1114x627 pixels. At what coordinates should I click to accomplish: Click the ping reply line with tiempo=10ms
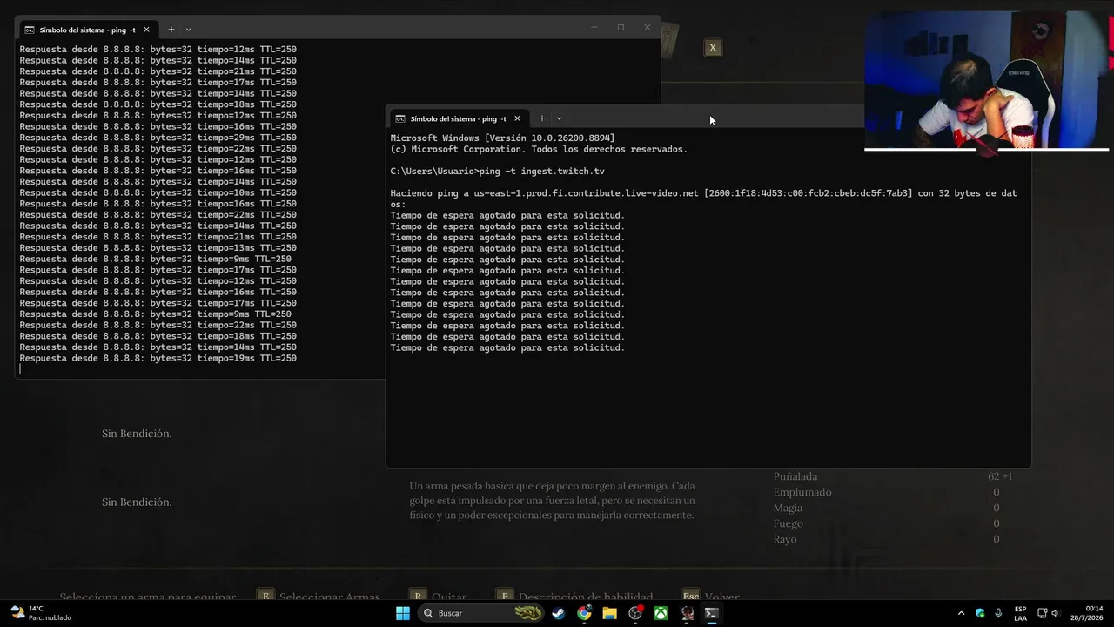(158, 192)
